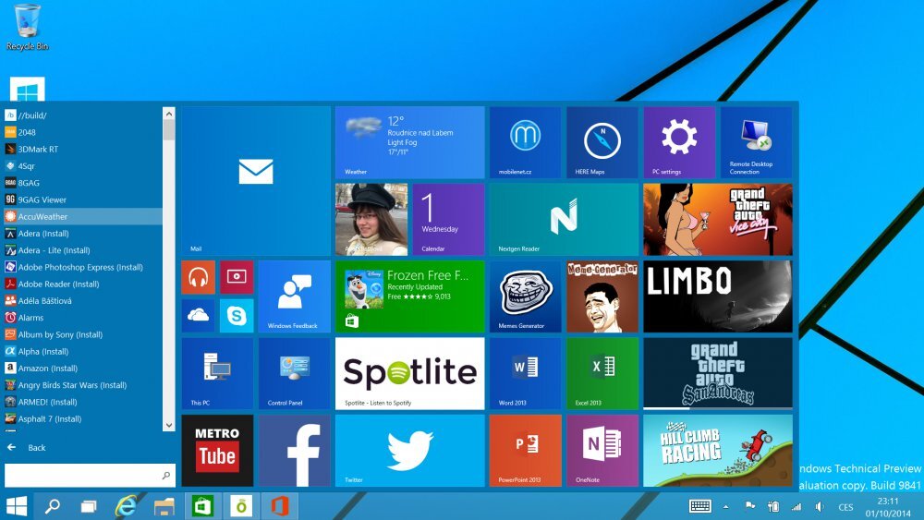Open the taskbar Search magnifier
The width and height of the screenshot is (924, 520).
click(x=53, y=506)
